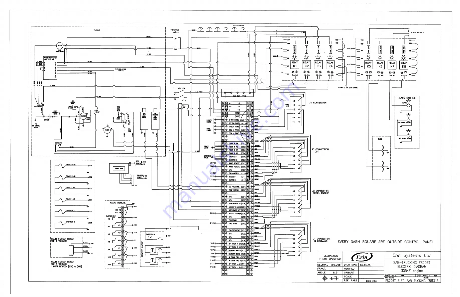Click the 'MIDDLE STACKER SENSOR FOR 3 PRODUCTS' label

63,240
